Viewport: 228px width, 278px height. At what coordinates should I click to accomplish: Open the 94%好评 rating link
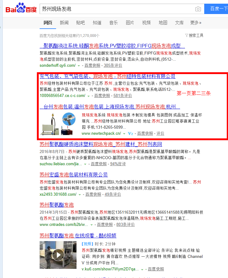point(118,164)
